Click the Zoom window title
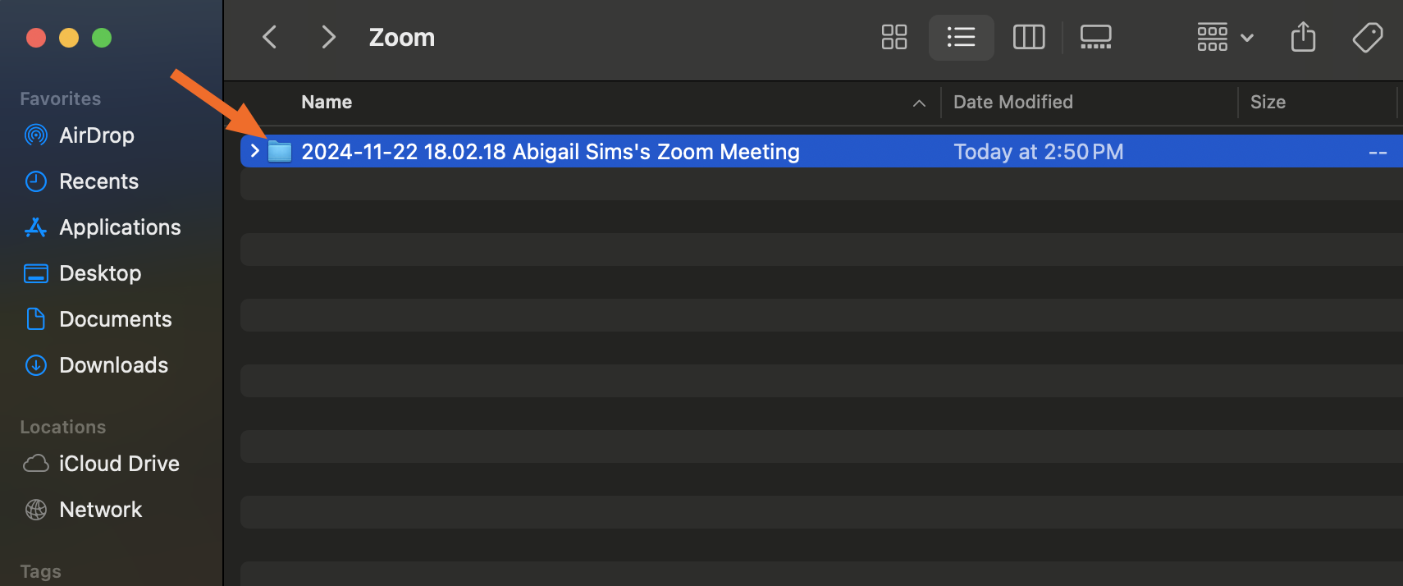The image size is (1403, 586). [402, 38]
